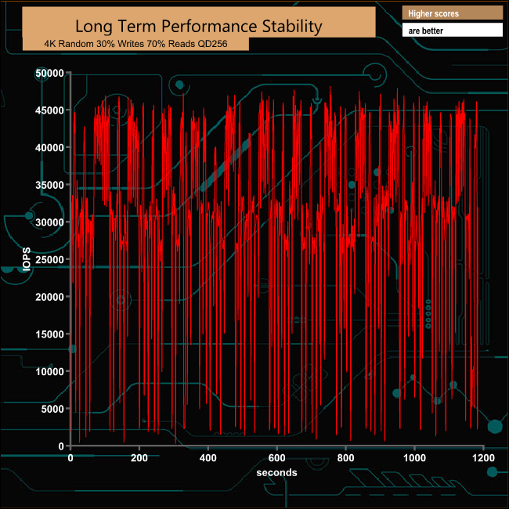
Task: Click the 5000 y-axis value
Action: (52, 409)
